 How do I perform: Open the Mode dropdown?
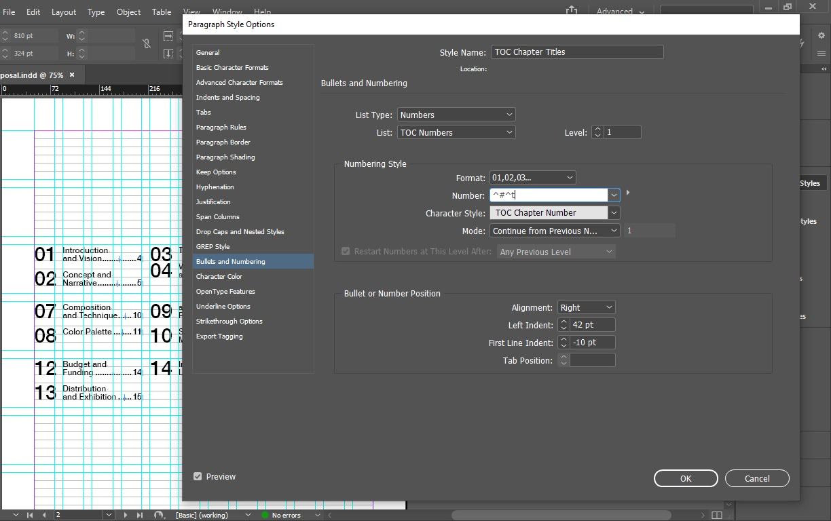point(555,231)
